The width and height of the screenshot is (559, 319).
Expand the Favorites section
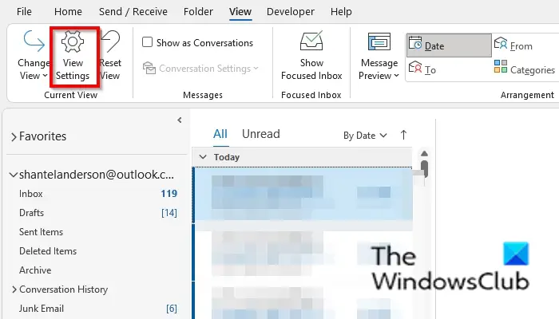(x=14, y=136)
